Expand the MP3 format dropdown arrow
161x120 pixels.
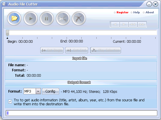(38, 91)
